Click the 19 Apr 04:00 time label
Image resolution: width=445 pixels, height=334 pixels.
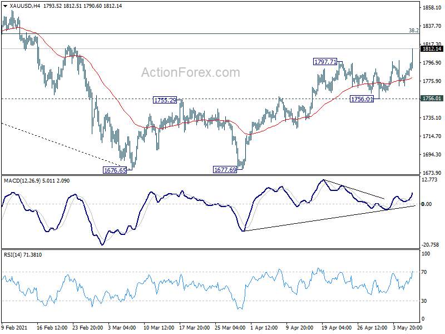coord(337,327)
